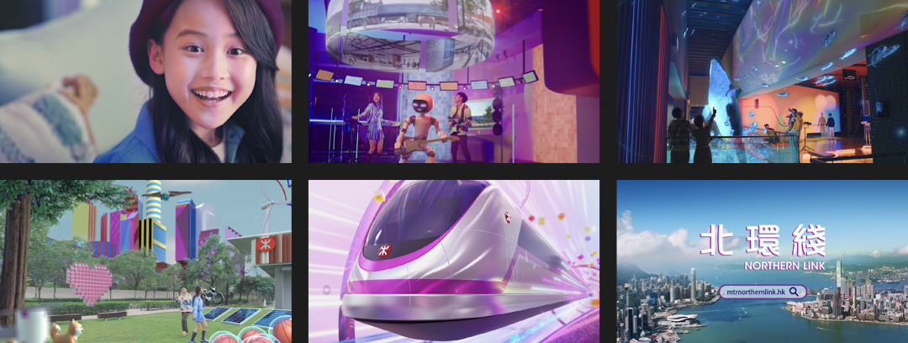Click the mtrnorthernlink.hk search pill
Screen dimensions: 908x343
point(763,292)
